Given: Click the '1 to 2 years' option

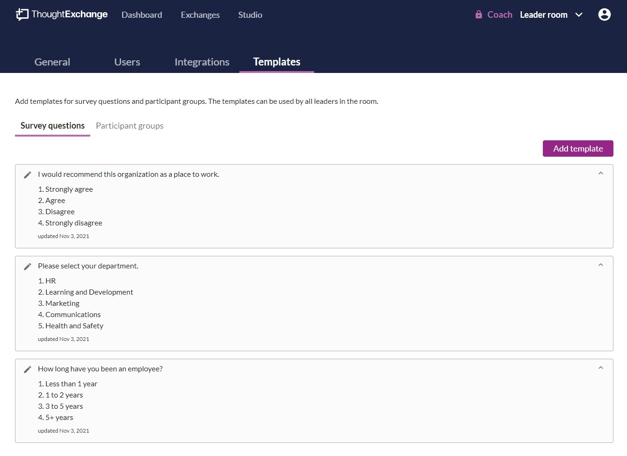Looking at the screenshot, I should click(60, 395).
